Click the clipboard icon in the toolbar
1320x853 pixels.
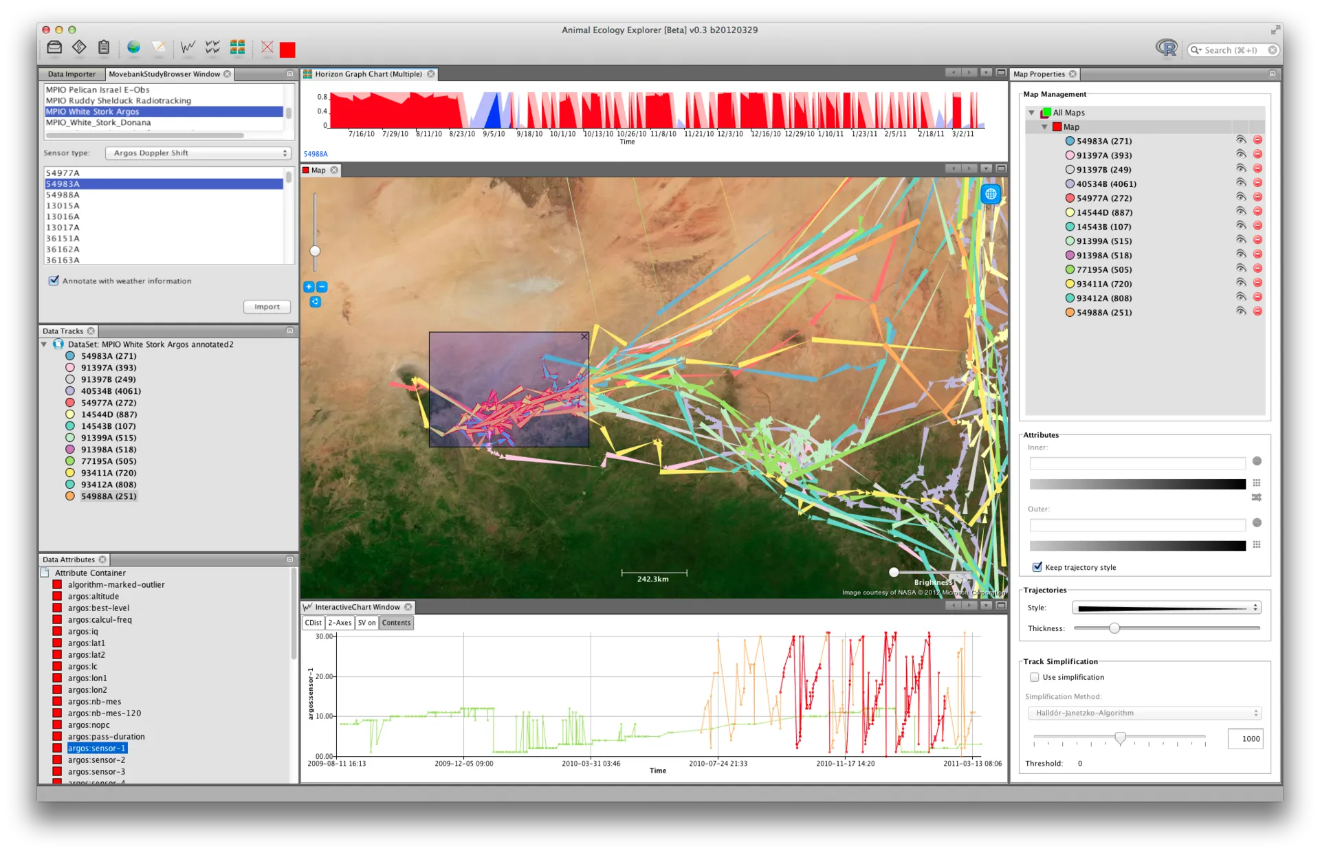pos(104,48)
